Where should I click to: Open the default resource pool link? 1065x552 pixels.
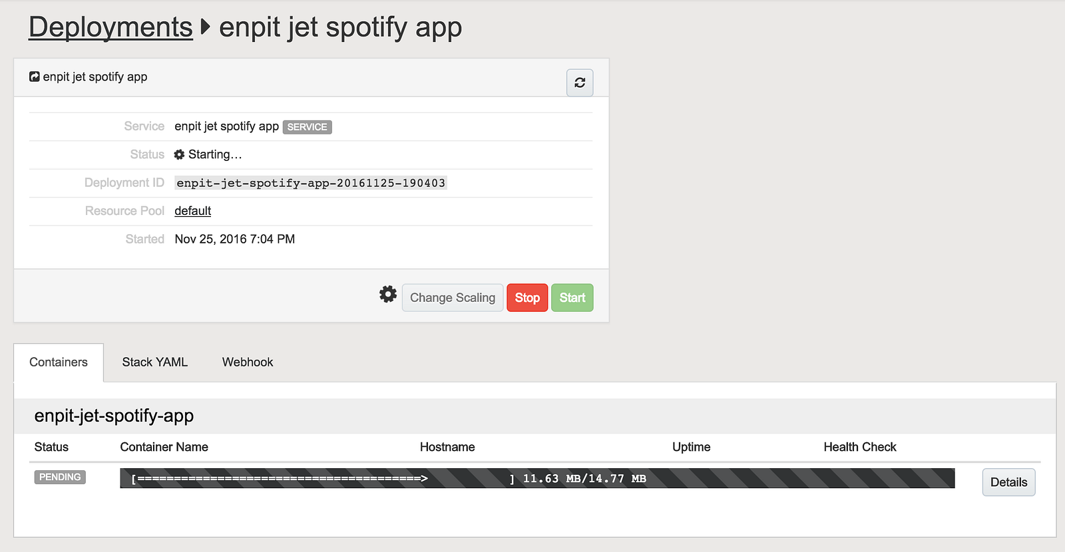[192, 211]
